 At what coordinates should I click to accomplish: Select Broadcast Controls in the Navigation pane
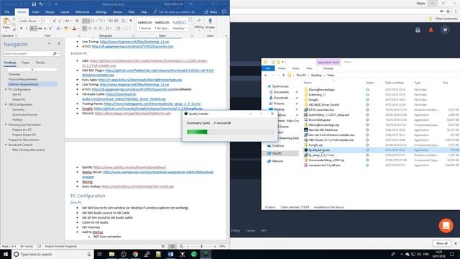20,145
